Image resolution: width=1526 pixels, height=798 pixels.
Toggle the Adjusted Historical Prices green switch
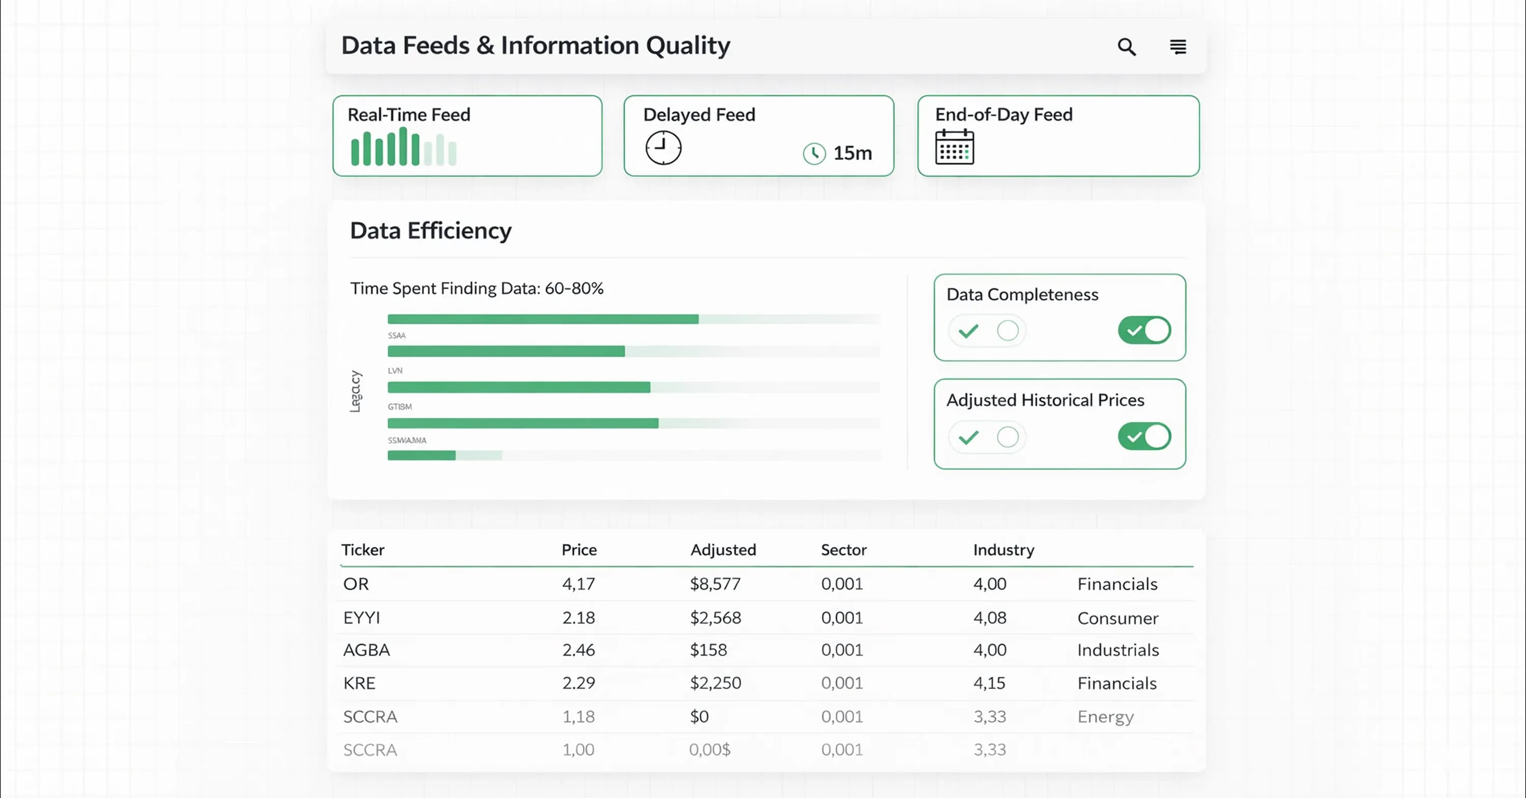coord(1144,437)
